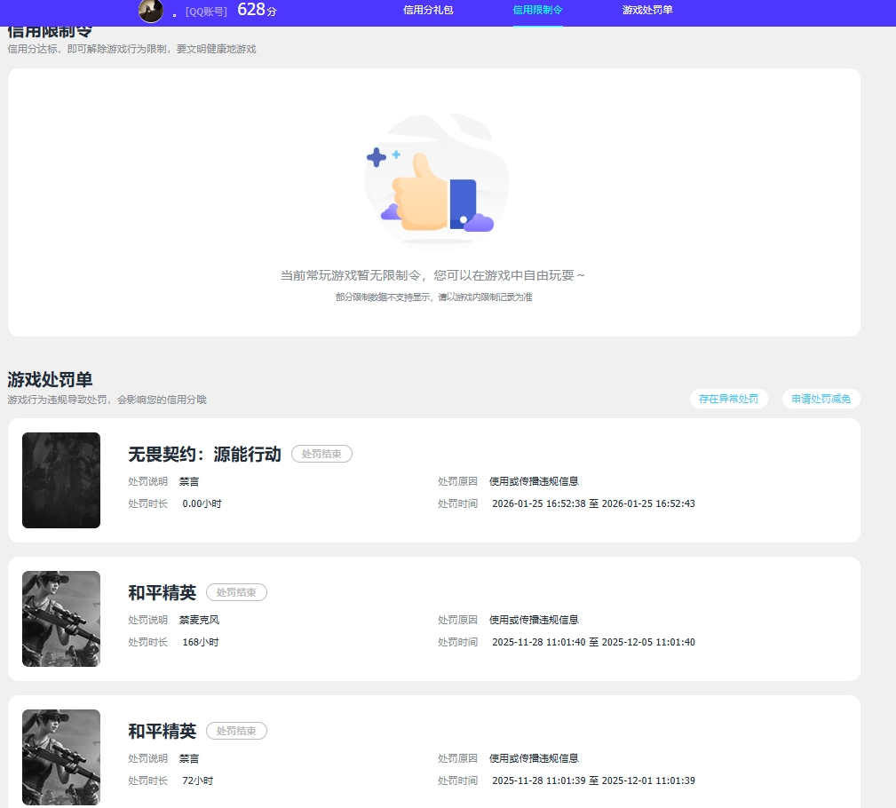Viewport: 896px width, 808px height.
Task: Click the 当前常玩游戏暂无限制令 message
Action: (x=432, y=275)
